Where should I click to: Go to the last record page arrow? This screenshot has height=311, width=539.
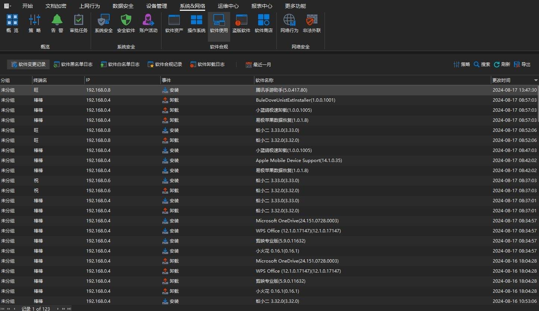tap(69, 309)
